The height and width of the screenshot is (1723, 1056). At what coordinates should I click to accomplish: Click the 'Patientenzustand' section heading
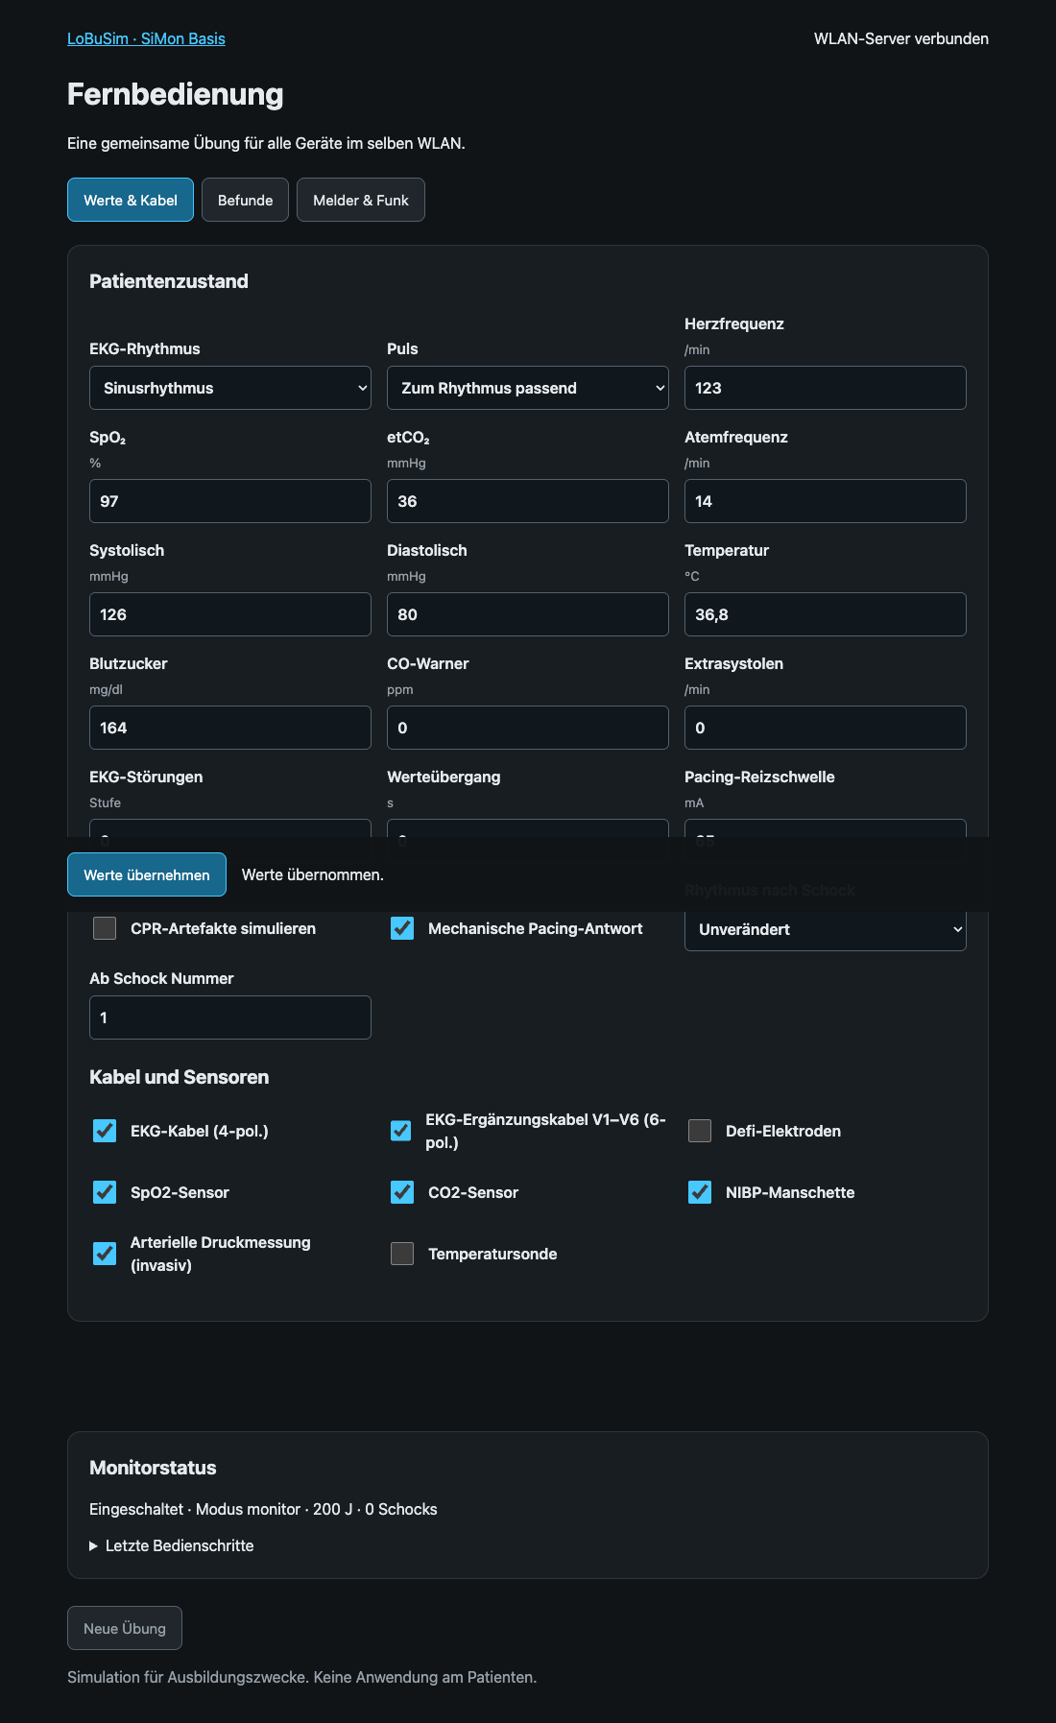click(x=169, y=281)
